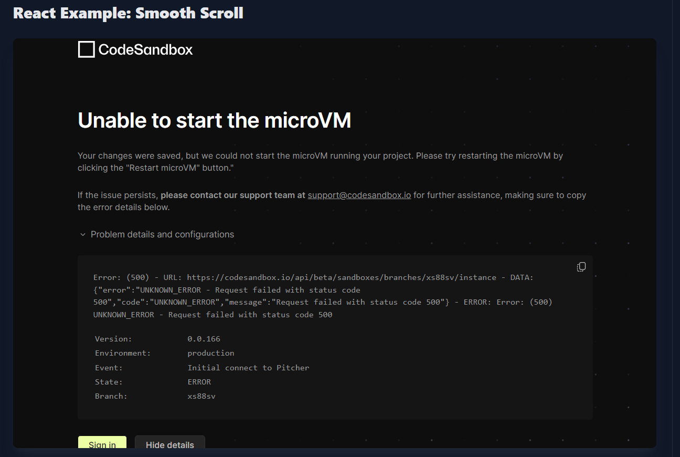Click the 'UNKNOWN_ERROR - Request failed' last error line
This screenshot has height=457, width=680.
point(213,315)
